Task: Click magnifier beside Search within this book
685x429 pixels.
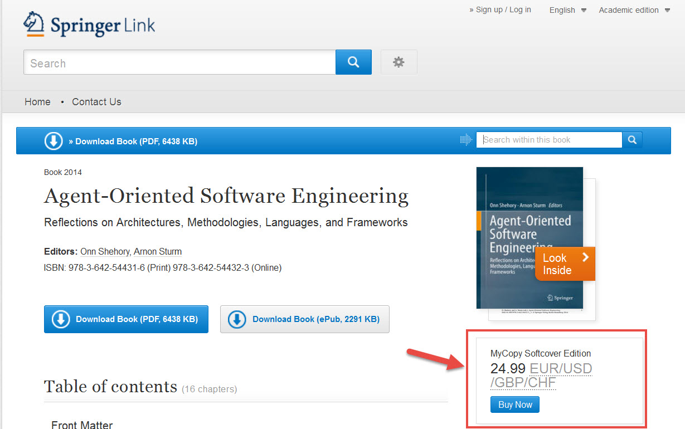Action: point(632,140)
